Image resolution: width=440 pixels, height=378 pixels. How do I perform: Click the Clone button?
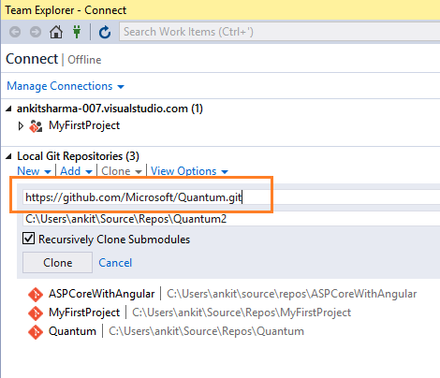coord(57,263)
